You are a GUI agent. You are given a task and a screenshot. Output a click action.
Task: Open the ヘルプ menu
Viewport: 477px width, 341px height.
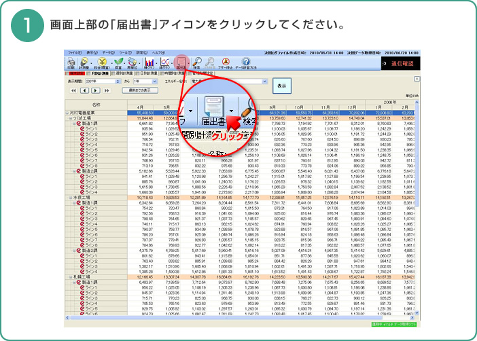(x=158, y=52)
